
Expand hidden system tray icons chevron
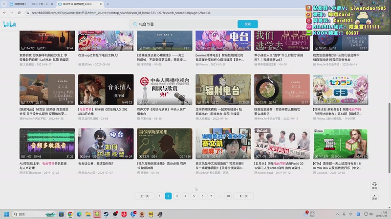click(x=337, y=214)
